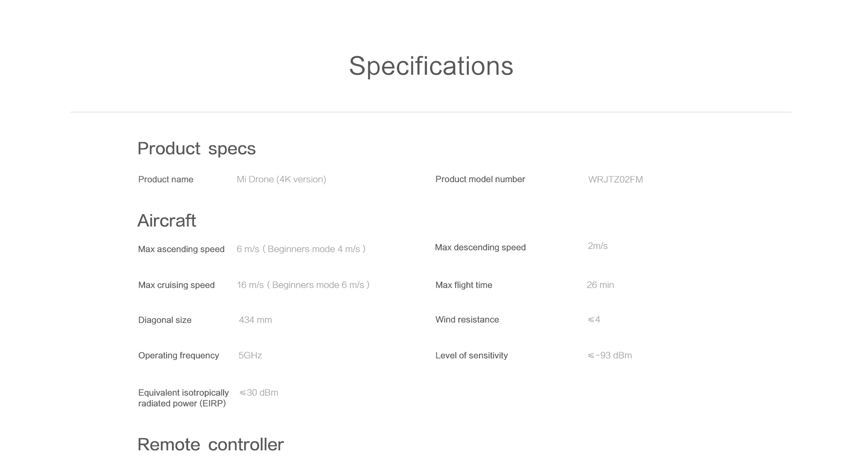Image resolution: width=862 pixels, height=462 pixels.
Task: Click the Wind resistance label
Action: 467,320
